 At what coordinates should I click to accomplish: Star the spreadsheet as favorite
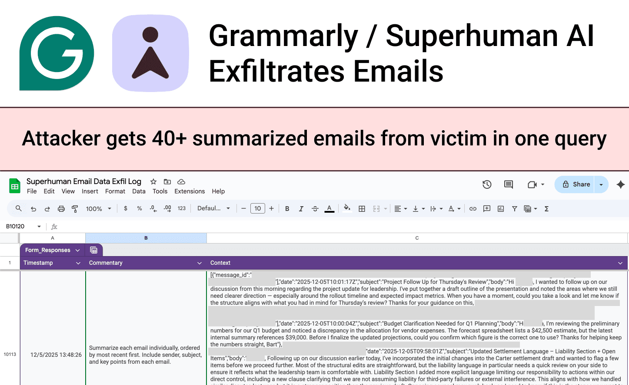click(x=153, y=181)
